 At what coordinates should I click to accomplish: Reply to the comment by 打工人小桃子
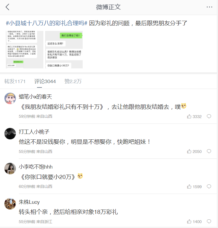click(x=209, y=151)
